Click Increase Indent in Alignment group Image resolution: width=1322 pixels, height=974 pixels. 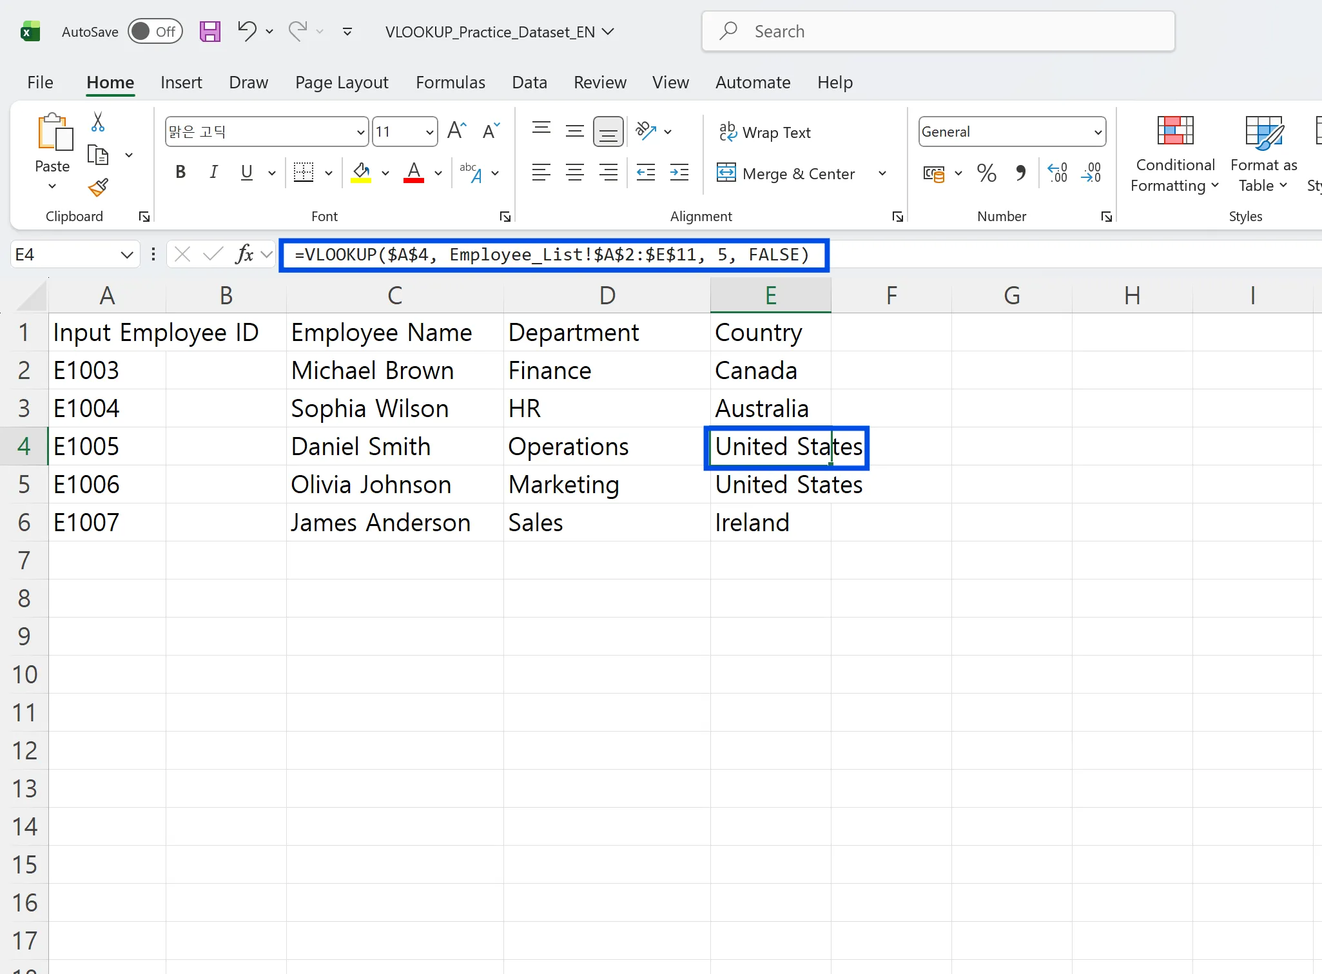(x=679, y=172)
